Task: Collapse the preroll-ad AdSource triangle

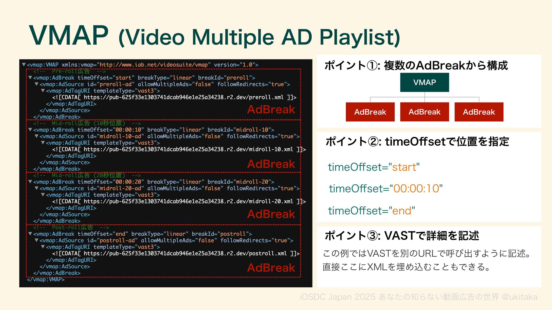Action: [x=37, y=84]
